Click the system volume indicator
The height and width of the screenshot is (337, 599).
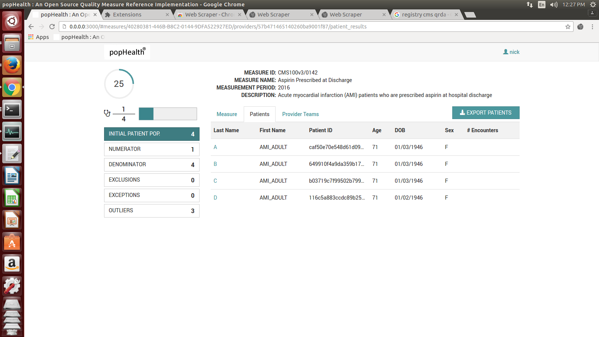point(554,4)
